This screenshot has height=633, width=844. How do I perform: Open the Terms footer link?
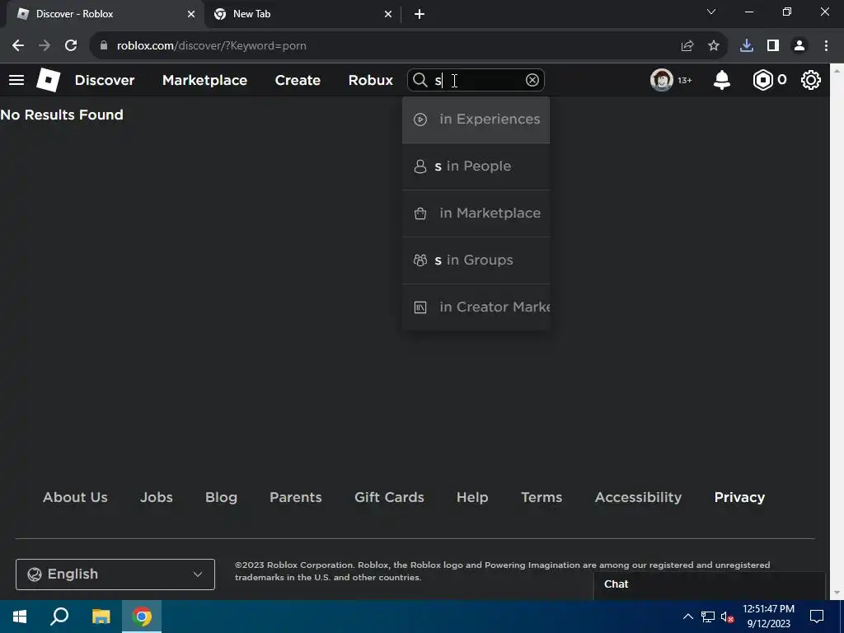click(542, 497)
